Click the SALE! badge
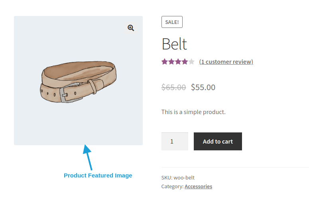This screenshot has height=205, width=309. (172, 22)
